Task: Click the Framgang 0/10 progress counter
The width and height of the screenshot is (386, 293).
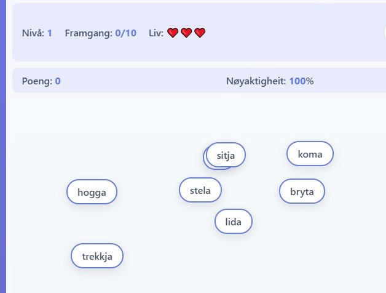Action: click(125, 33)
